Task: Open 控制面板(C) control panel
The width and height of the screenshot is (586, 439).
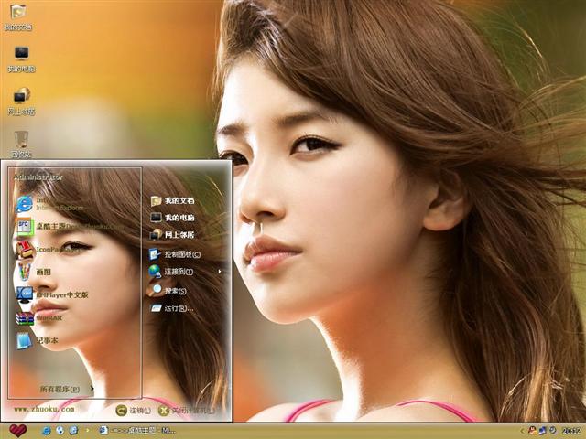Action: tap(175, 254)
